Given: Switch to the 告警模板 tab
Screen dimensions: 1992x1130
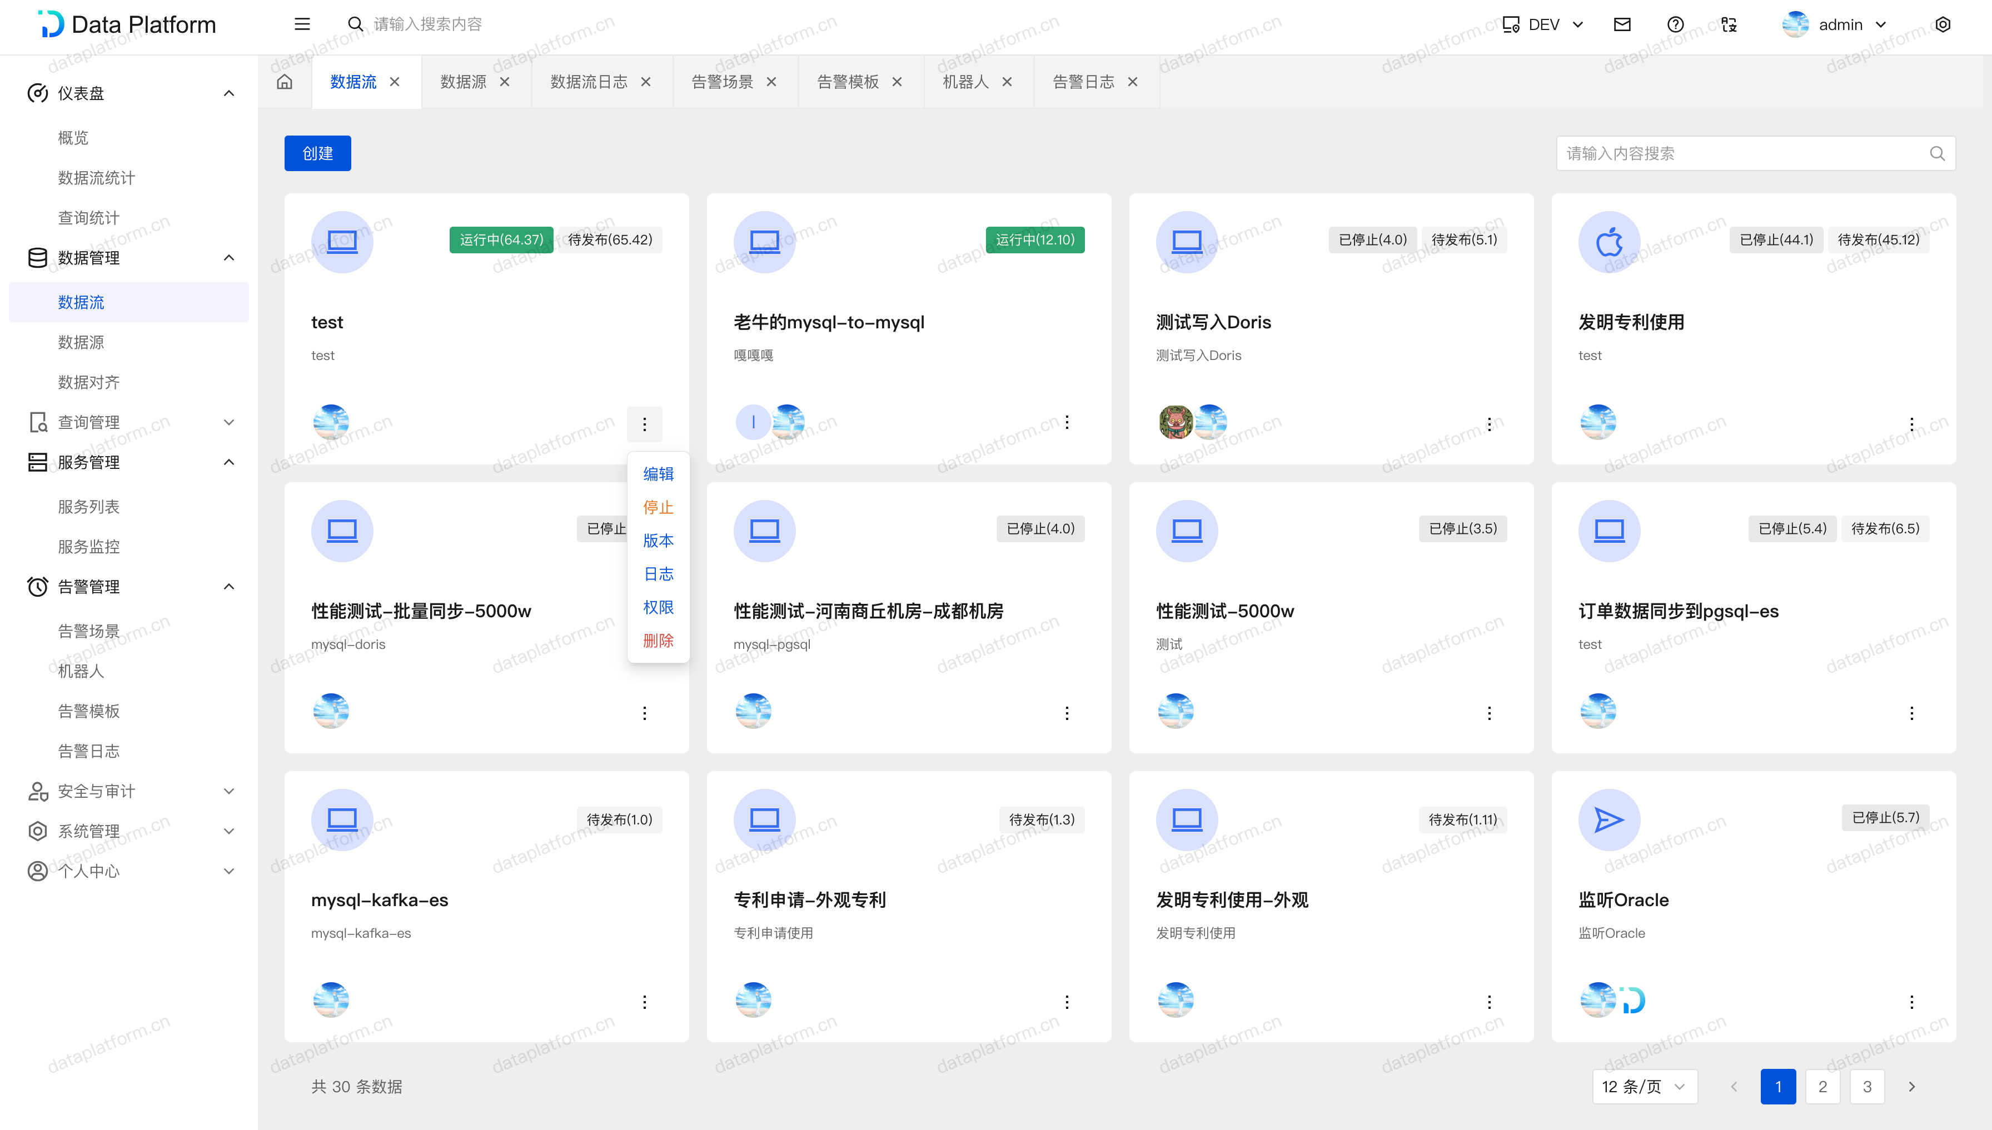Looking at the screenshot, I should [848, 82].
